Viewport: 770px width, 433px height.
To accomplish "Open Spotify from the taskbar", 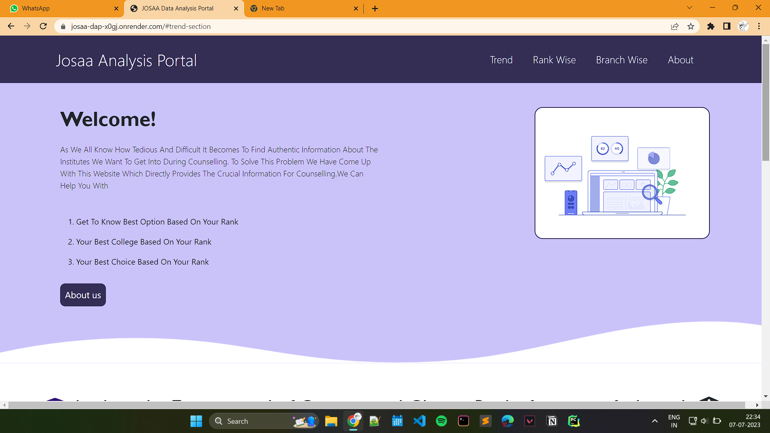I will tap(441, 421).
